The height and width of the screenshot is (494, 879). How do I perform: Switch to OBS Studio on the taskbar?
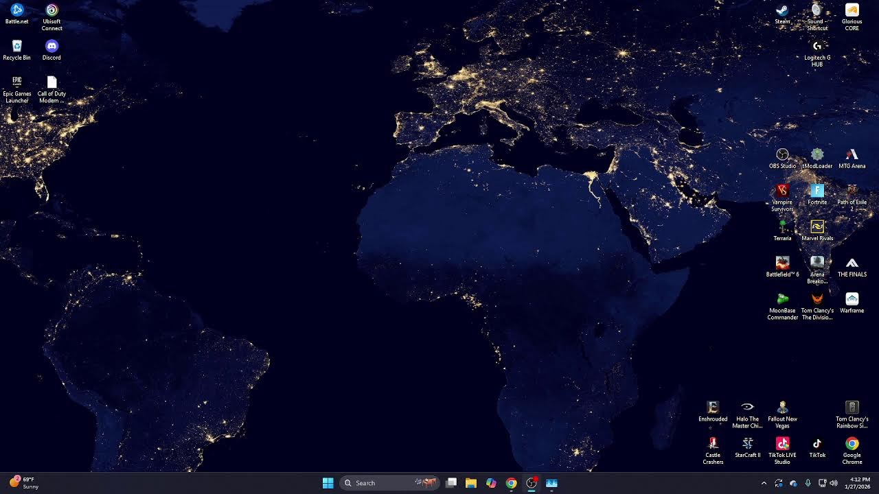(531, 483)
